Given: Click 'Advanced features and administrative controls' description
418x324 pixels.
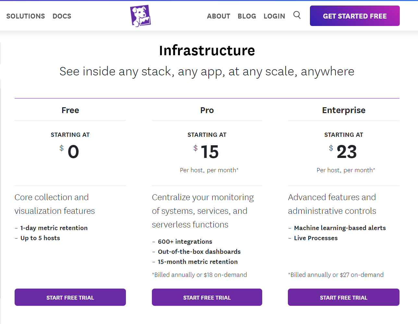Looking at the screenshot, I should coord(332,204).
